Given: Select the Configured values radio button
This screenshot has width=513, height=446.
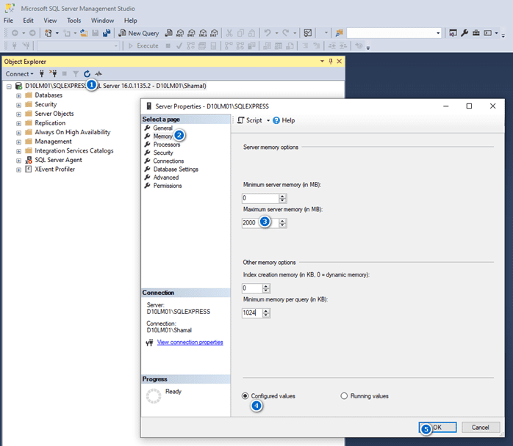Looking at the screenshot, I should pos(245,396).
